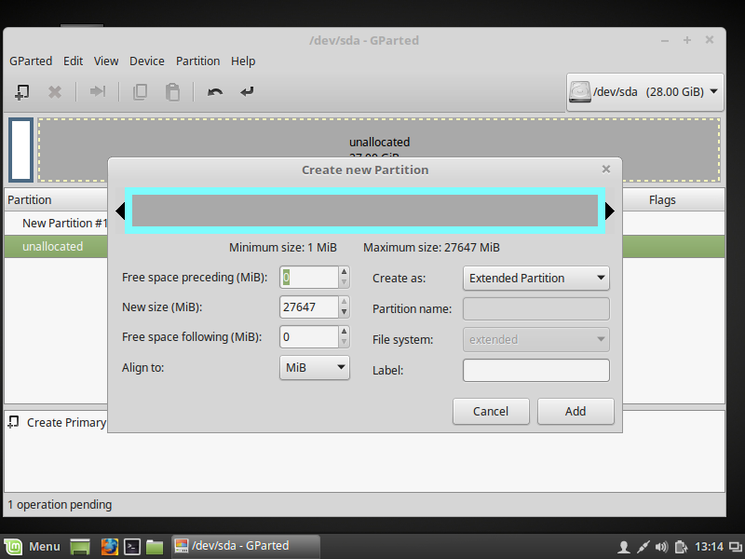Click the volume speaker tray icon

pyautogui.click(x=661, y=547)
